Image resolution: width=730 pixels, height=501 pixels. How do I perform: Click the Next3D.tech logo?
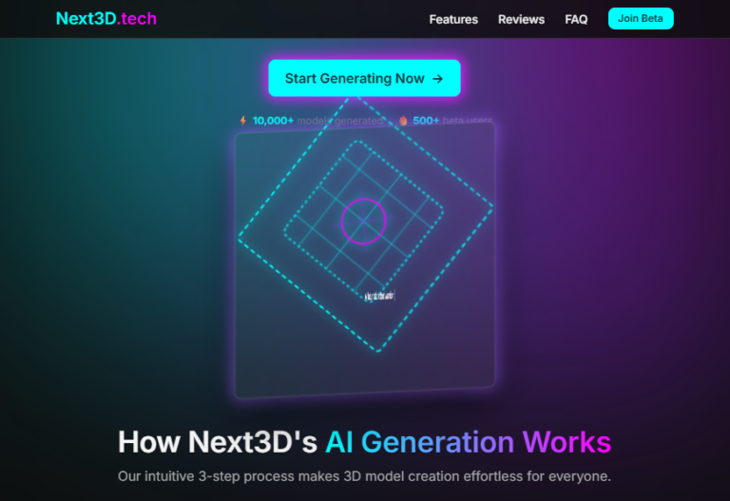(x=106, y=18)
